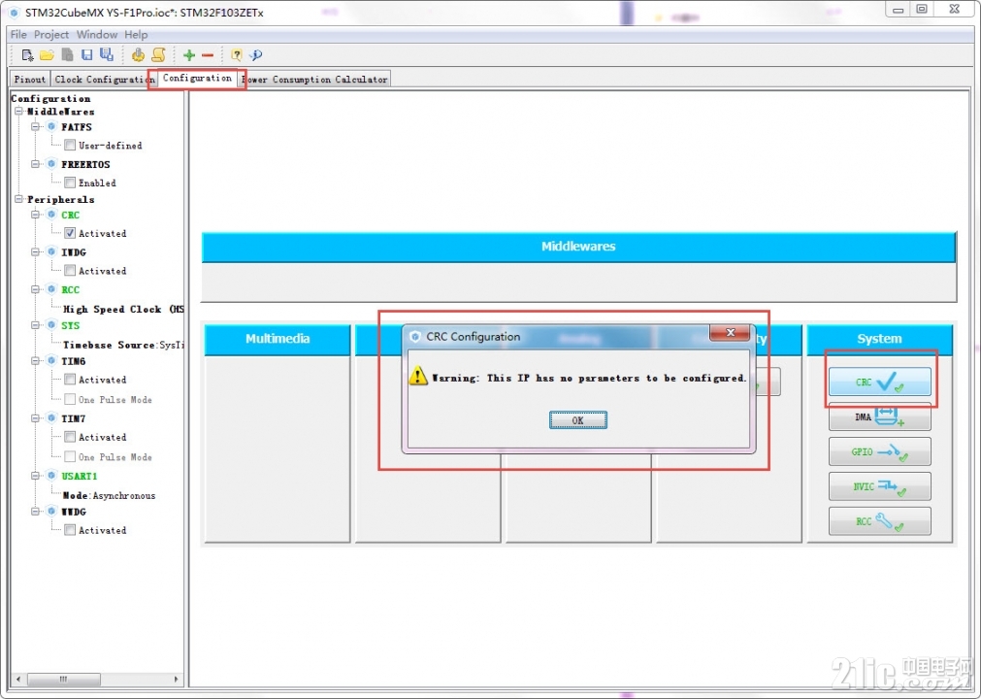Image resolution: width=981 pixels, height=699 pixels.
Task: Save the project with the single floppy icon
Action: click(x=87, y=55)
